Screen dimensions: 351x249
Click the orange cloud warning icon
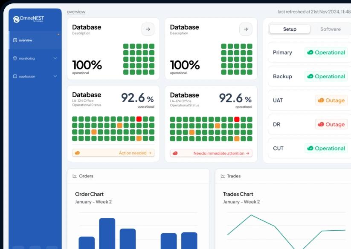click(77, 153)
